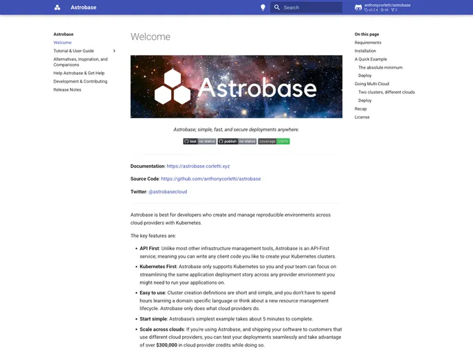Toggle the light/dark mode bulb icon
Screen dimensions: 473x352
[x=263, y=8]
